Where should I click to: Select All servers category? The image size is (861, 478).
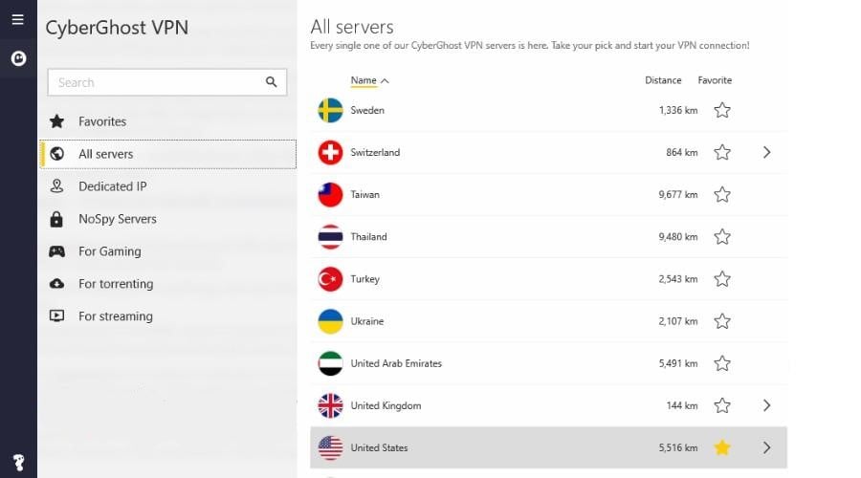click(168, 154)
